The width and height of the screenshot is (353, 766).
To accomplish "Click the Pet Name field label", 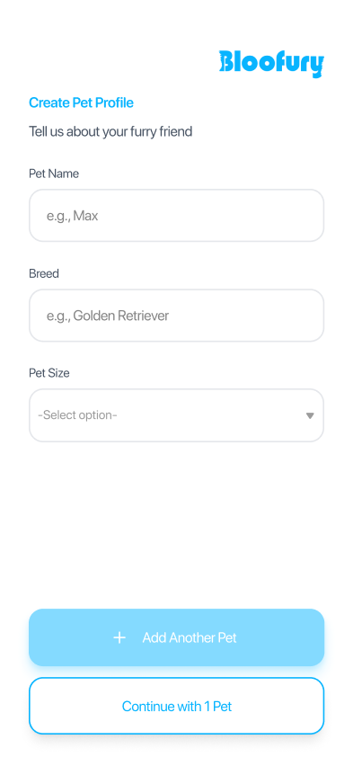I will [x=54, y=174].
